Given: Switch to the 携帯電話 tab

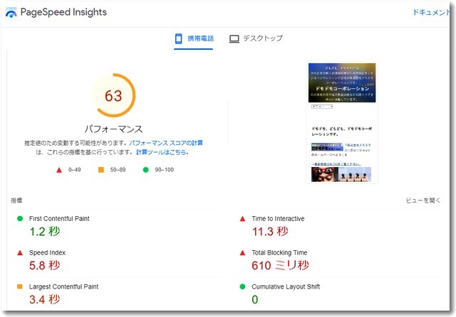Looking at the screenshot, I should 194,39.
